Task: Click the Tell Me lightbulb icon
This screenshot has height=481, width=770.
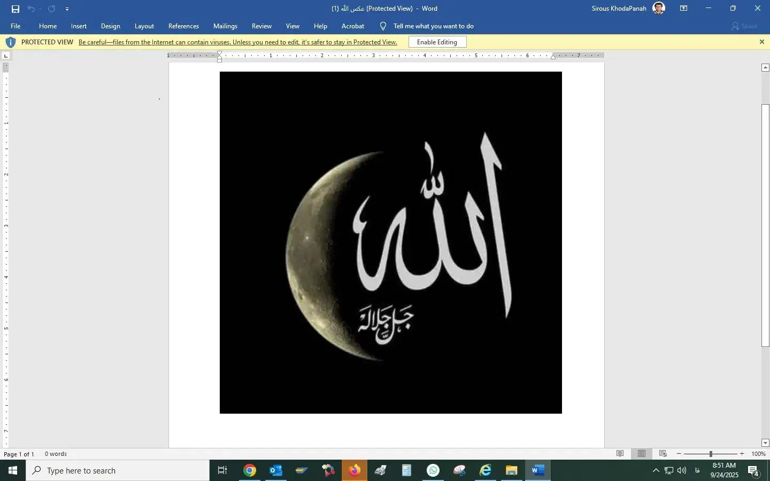Action: [383, 26]
